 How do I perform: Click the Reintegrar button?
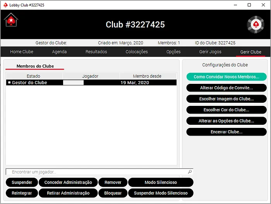[x=22, y=193]
